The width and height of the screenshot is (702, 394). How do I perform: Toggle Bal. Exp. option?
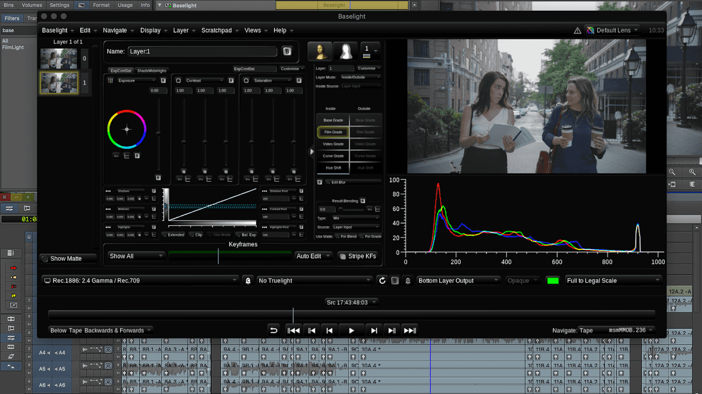coord(246,235)
